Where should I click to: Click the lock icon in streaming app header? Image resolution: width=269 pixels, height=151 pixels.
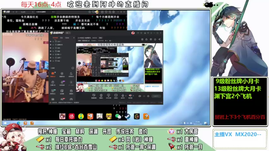[146, 39]
